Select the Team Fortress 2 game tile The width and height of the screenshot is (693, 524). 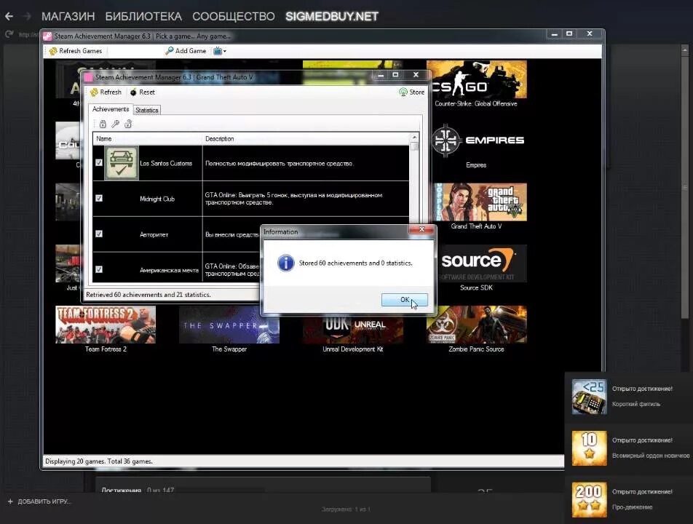pyautogui.click(x=106, y=330)
